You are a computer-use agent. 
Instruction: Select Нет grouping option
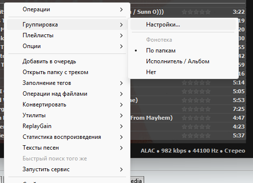(x=183, y=72)
